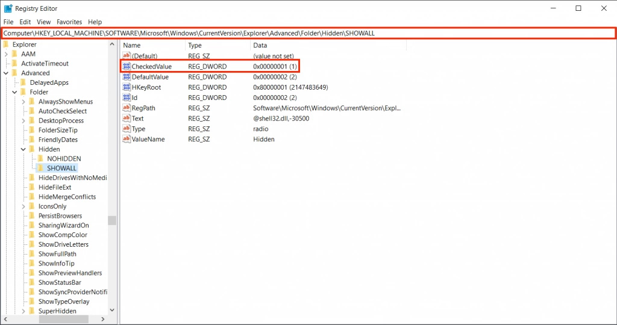The height and width of the screenshot is (325, 617).
Task: Select the Type string value icon
Action: tap(127, 129)
